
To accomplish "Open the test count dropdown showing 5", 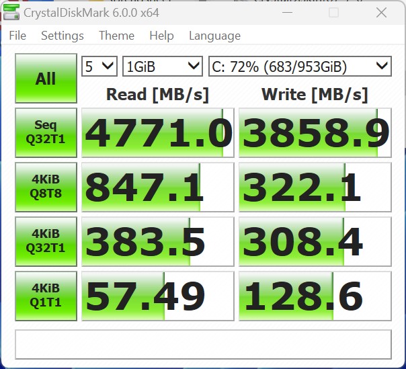I will pyautogui.click(x=99, y=66).
